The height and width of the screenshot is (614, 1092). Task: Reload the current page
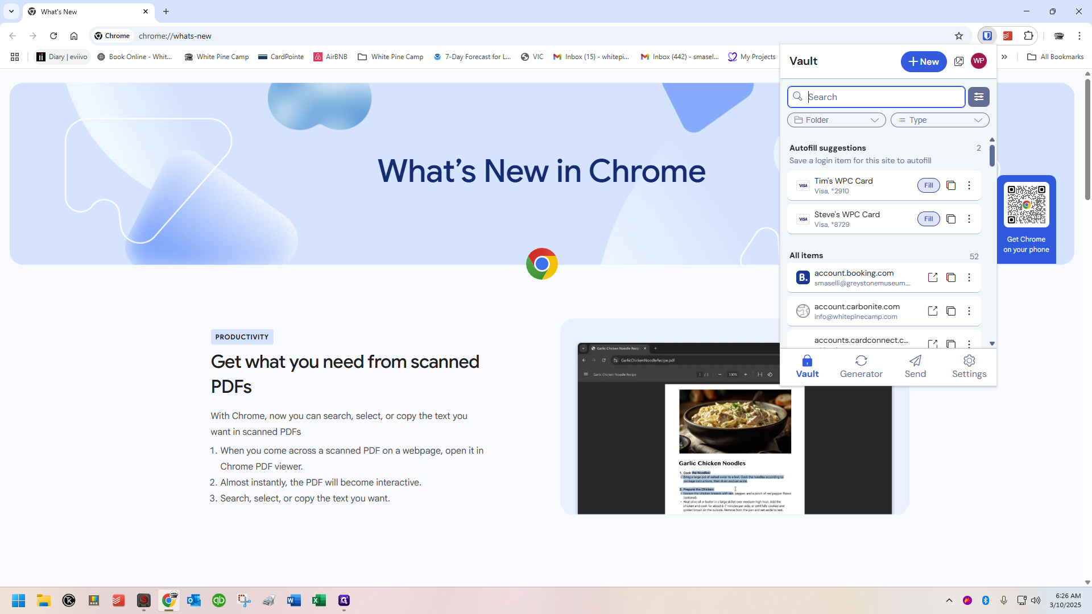pyautogui.click(x=53, y=36)
